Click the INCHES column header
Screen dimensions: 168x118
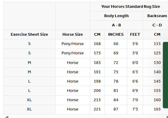[116, 35]
